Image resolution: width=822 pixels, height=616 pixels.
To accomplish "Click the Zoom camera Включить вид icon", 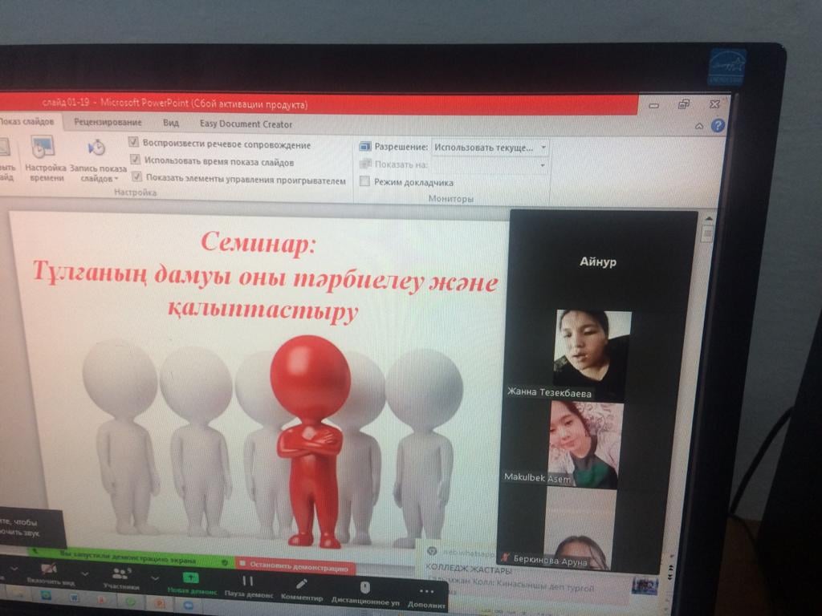I will (x=49, y=568).
